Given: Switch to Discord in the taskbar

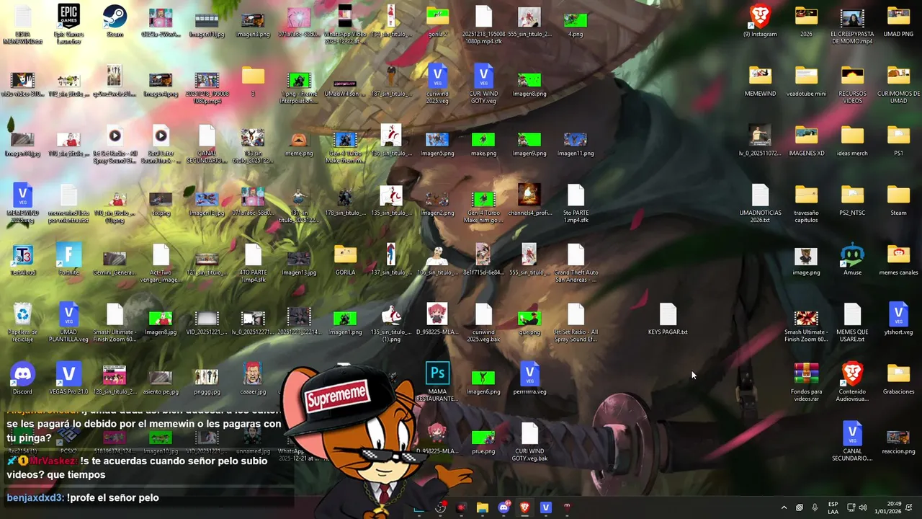Looking at the screenshot, I should [x=503, y=507].
